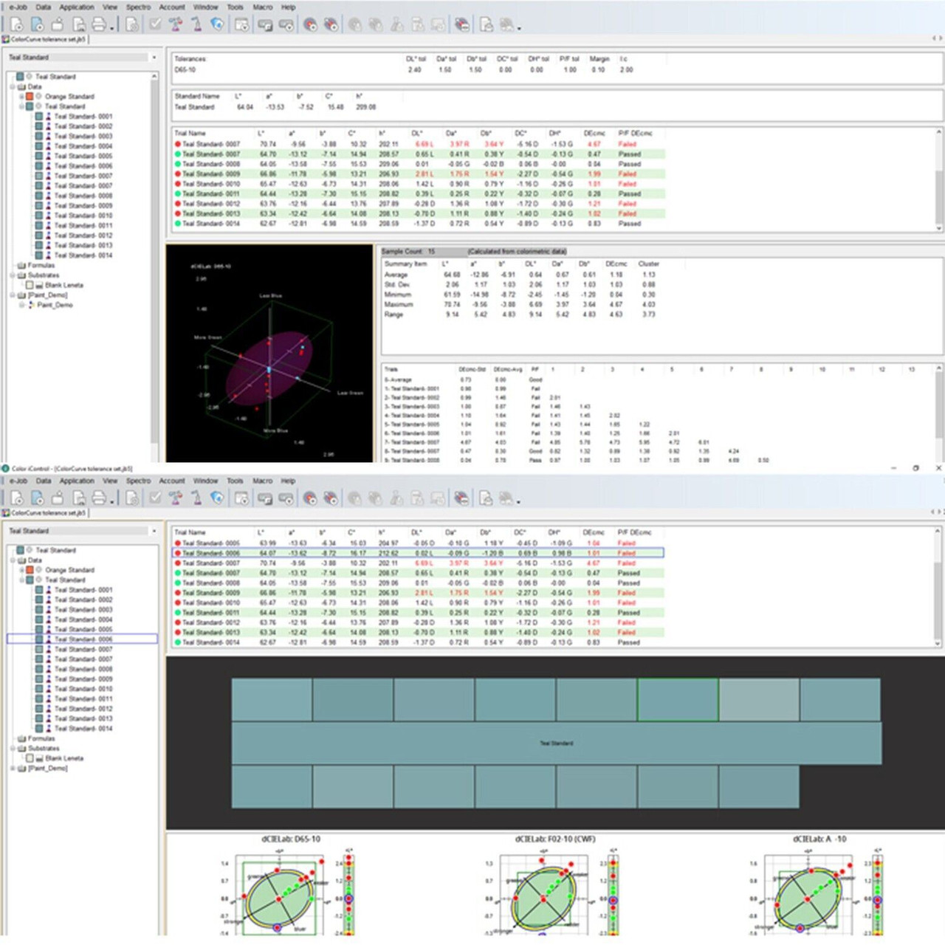This screenshot has width=945, height=945.
Task: Collapse the Substrates tree node
Action: 13,275
